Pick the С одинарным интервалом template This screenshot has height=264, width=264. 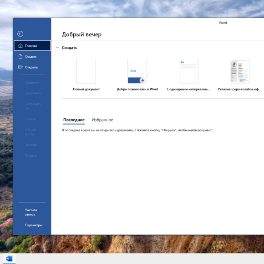188,71
